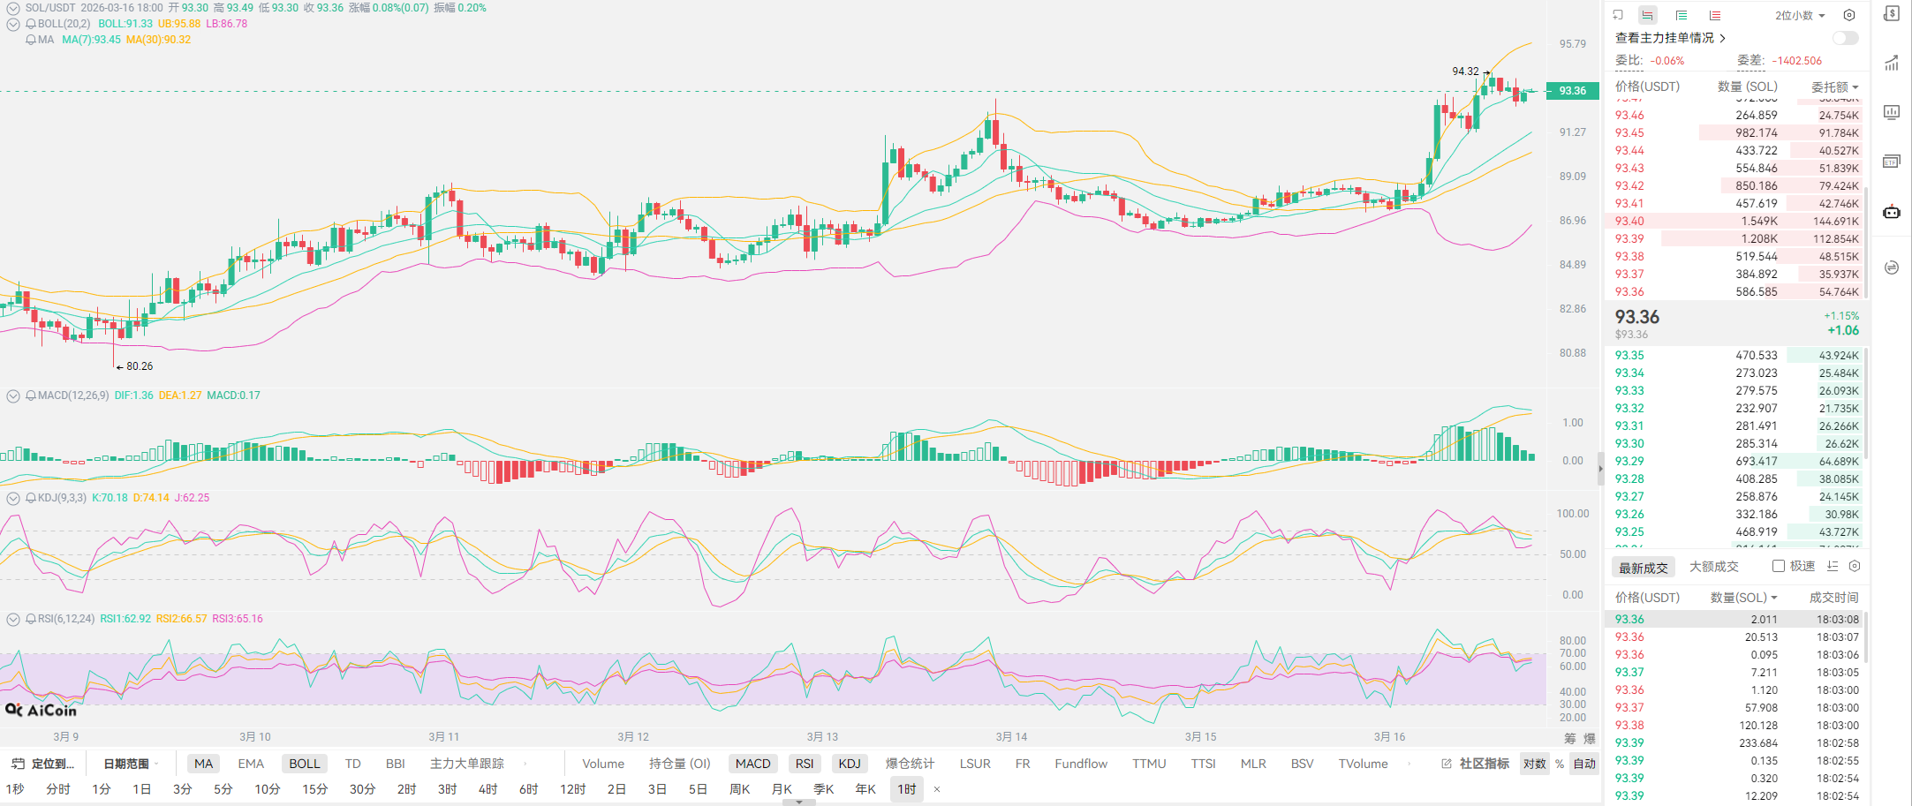Viewport: 1912px width, 806px height.
Task: Click the rising bar chart sidebar icon
Action: (x=1892, y=63)
